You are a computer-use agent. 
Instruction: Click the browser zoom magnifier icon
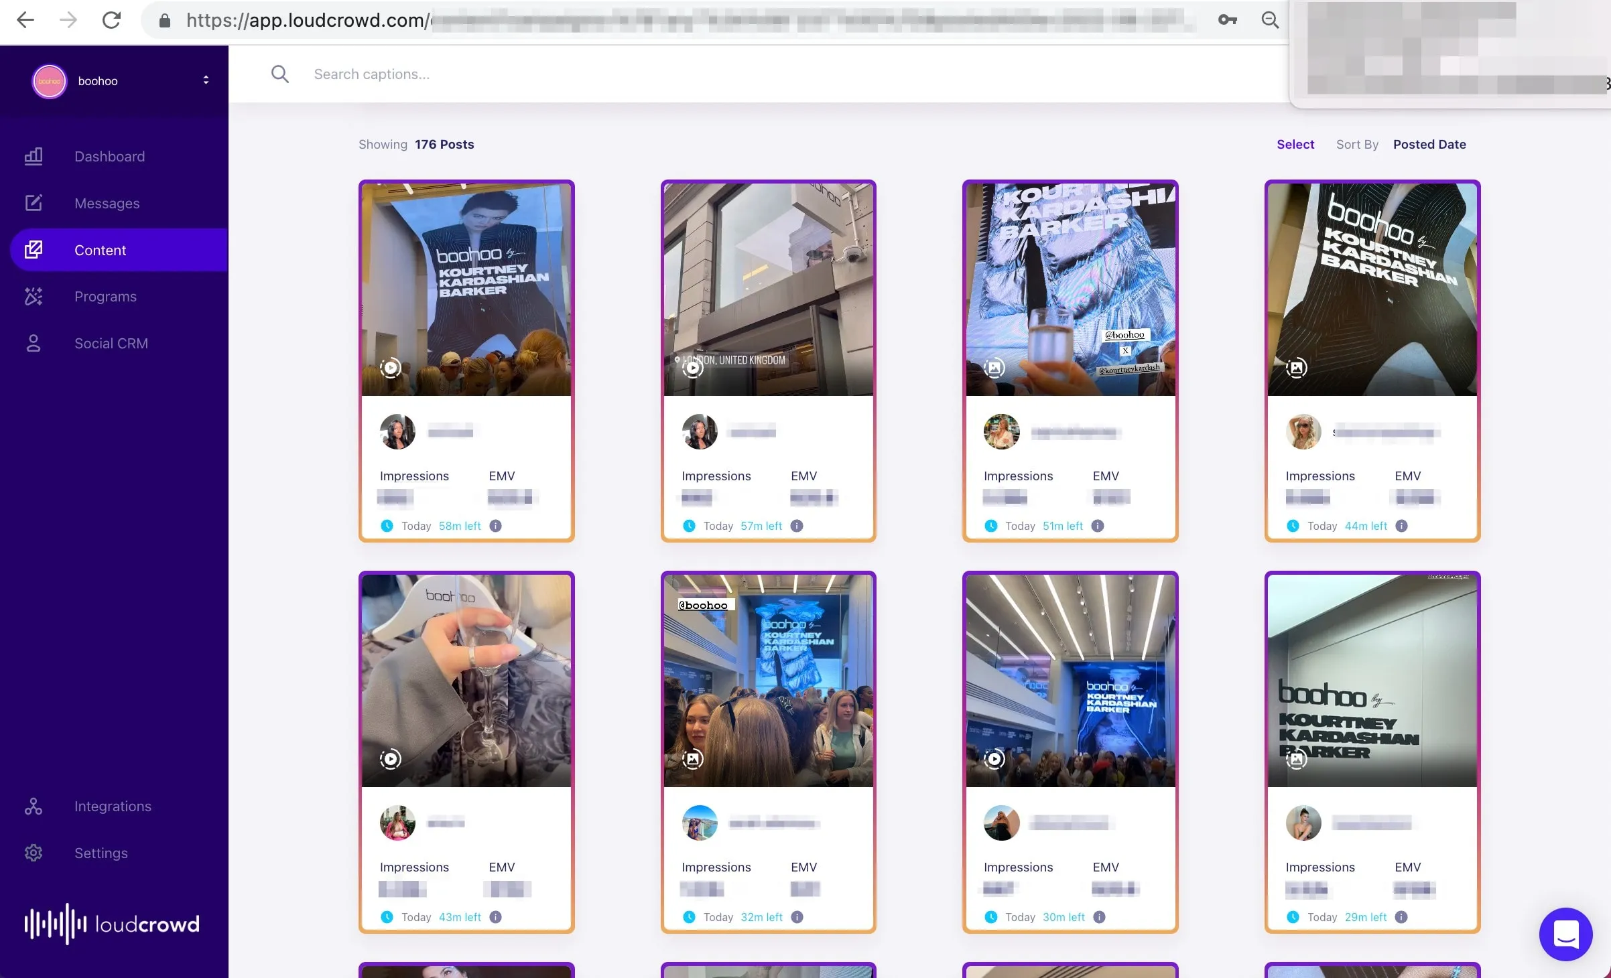tap(1269, 20)
